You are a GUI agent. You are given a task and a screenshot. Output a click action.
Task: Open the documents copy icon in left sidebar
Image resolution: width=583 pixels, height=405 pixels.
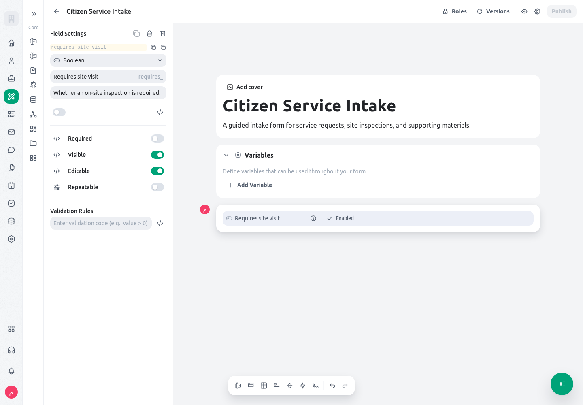(x=11, y=168)
